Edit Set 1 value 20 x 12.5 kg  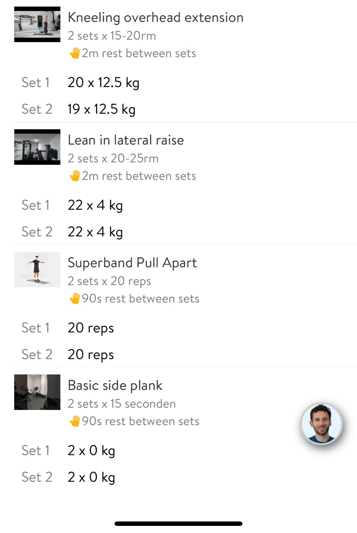point(103,83)
